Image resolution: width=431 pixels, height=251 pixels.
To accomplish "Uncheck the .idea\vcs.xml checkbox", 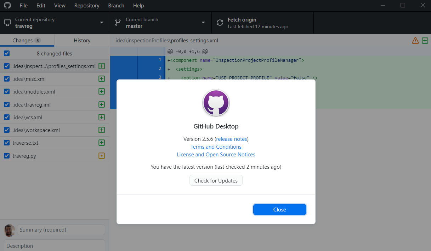I will [7, 117].
